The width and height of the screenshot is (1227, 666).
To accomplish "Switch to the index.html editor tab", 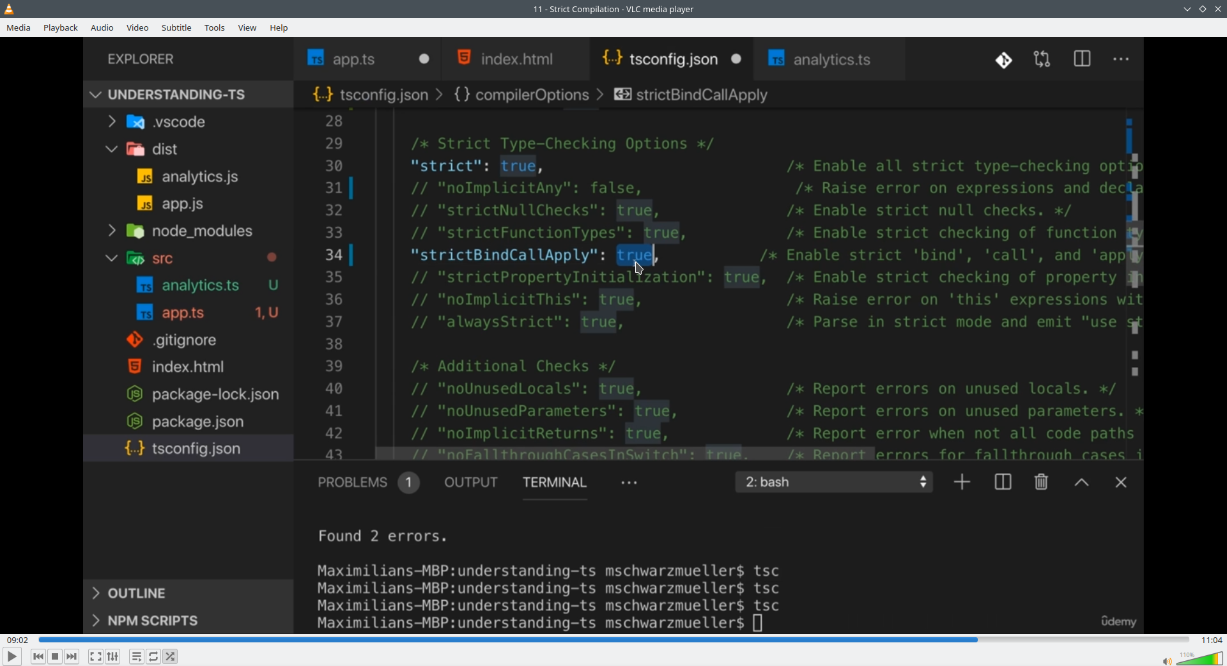I will (517, 59).
